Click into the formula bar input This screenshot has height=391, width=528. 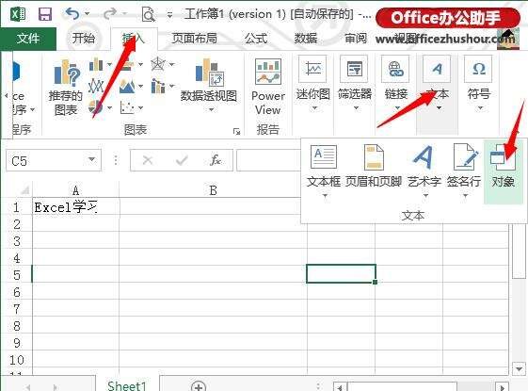pyautogui.click(x=269, y=160)
